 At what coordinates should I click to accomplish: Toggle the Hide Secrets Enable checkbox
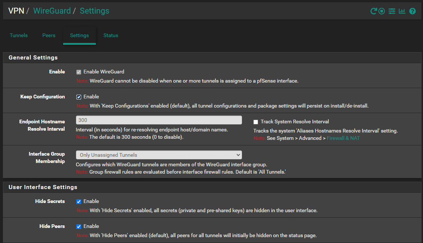79,202
